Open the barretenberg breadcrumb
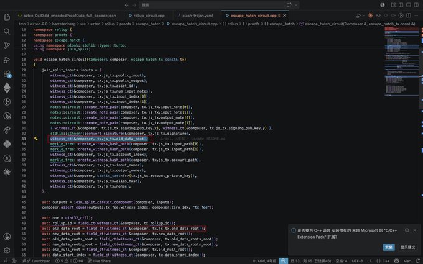The width and height of the screenshot is (423, 264). click(63, 24)
